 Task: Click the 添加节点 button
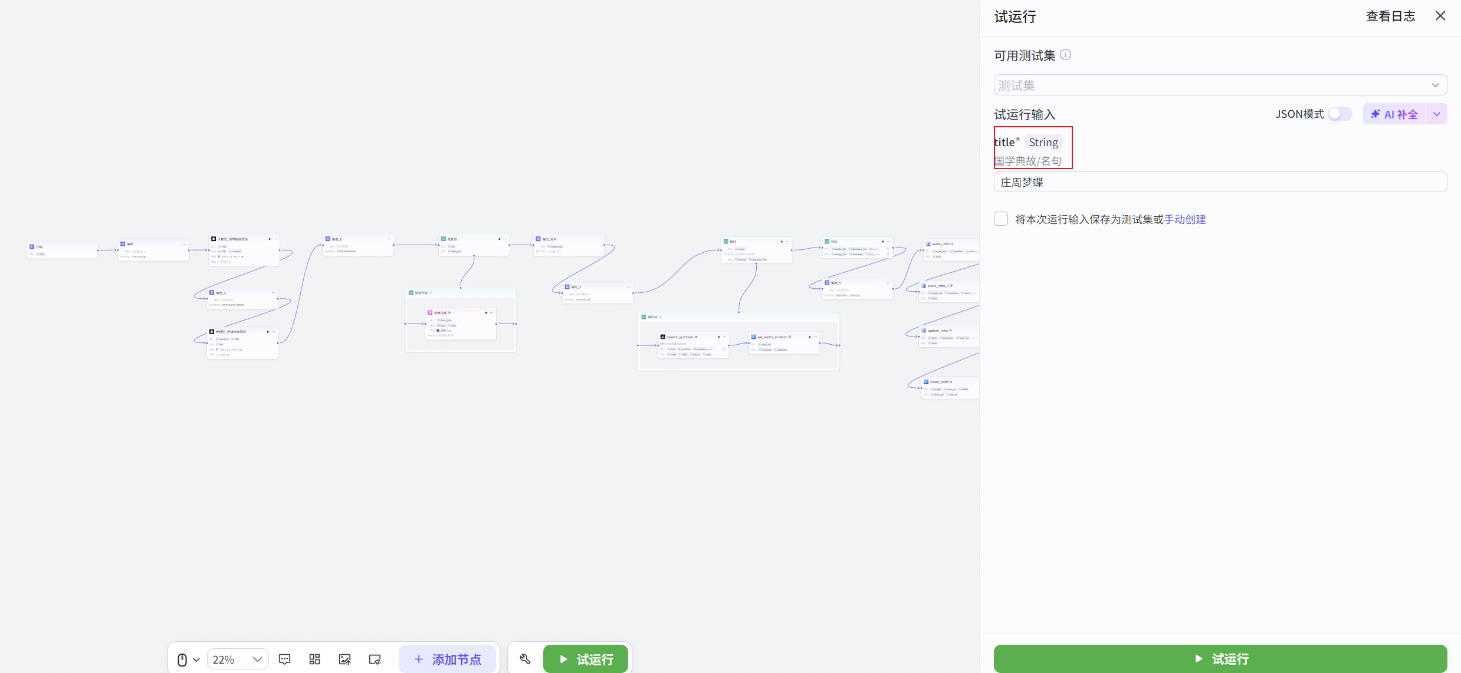click(x=448, y=659)
